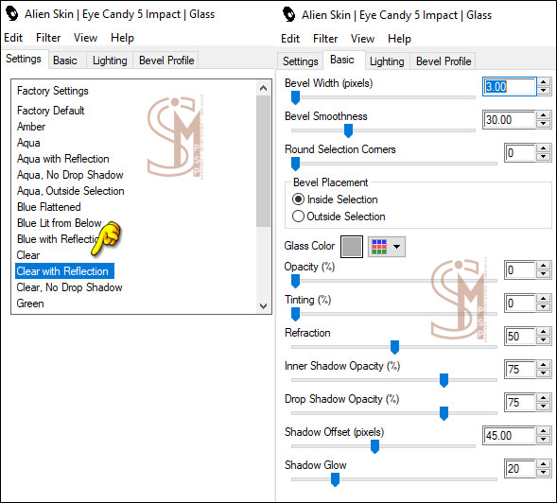The height and width of the screenshot is (503, 557).
Task: Click the Shadow Offset slider handle
Action: (374, 446)
